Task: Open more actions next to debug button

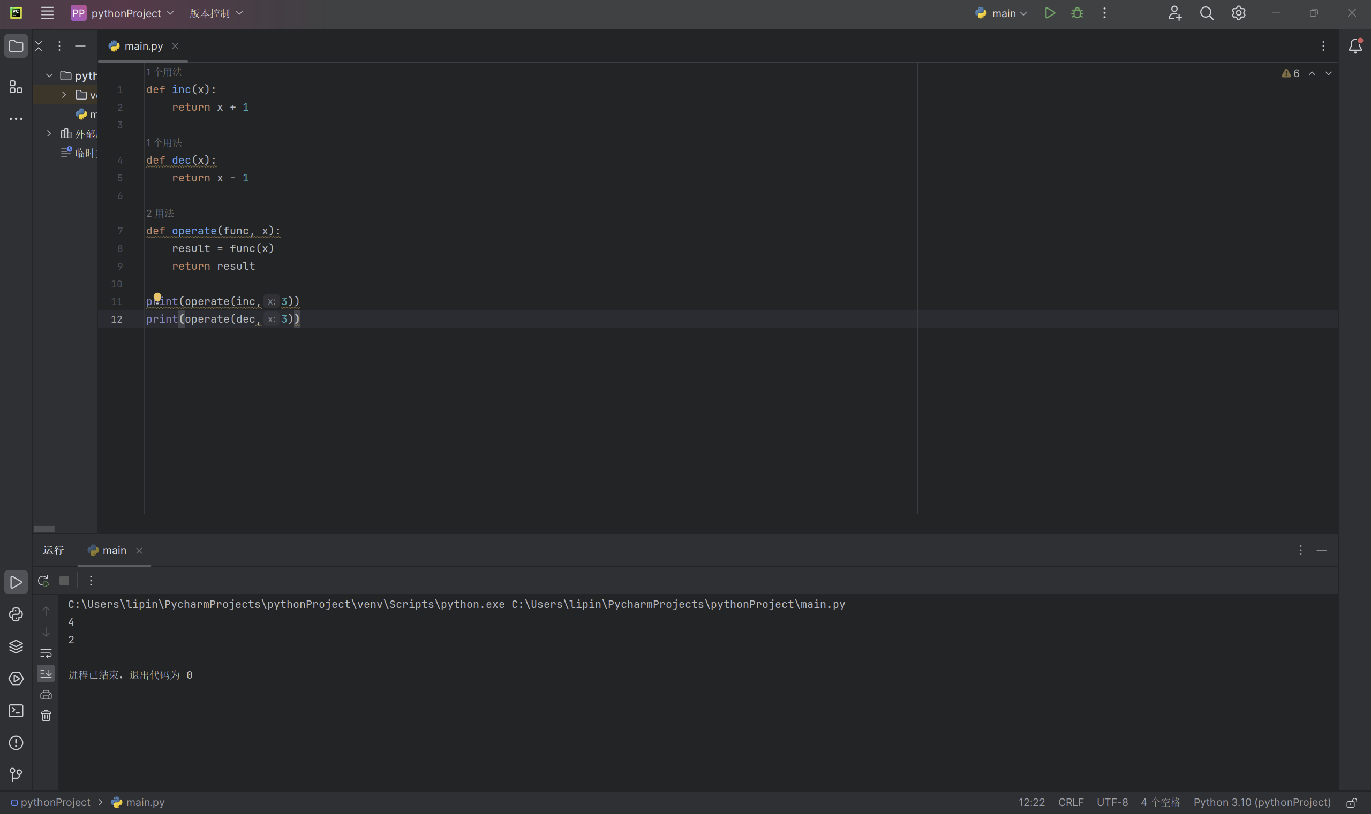Action: (x=1104, y=13)
